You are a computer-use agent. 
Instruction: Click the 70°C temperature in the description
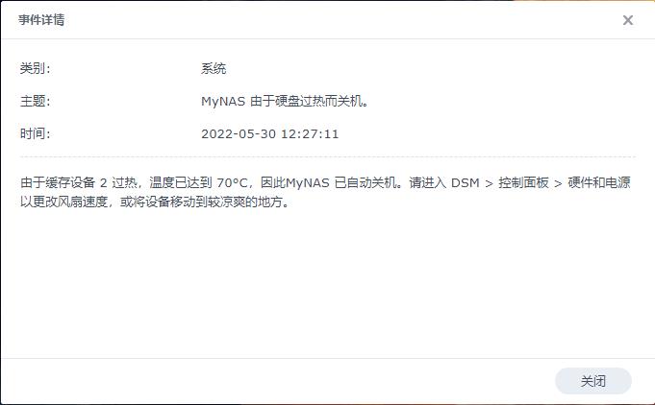(x=232, y=182)
